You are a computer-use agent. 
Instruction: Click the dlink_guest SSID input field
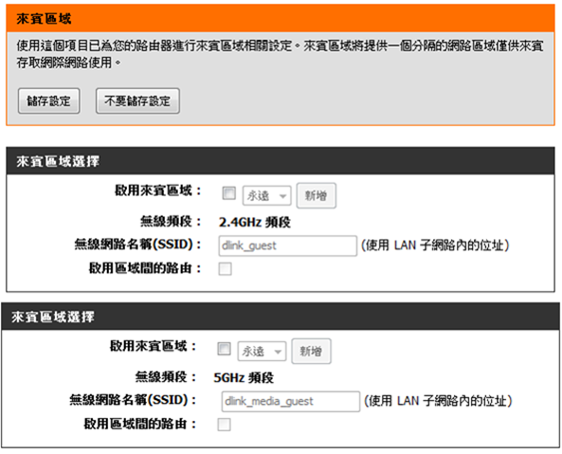click(x=287, y=245)
